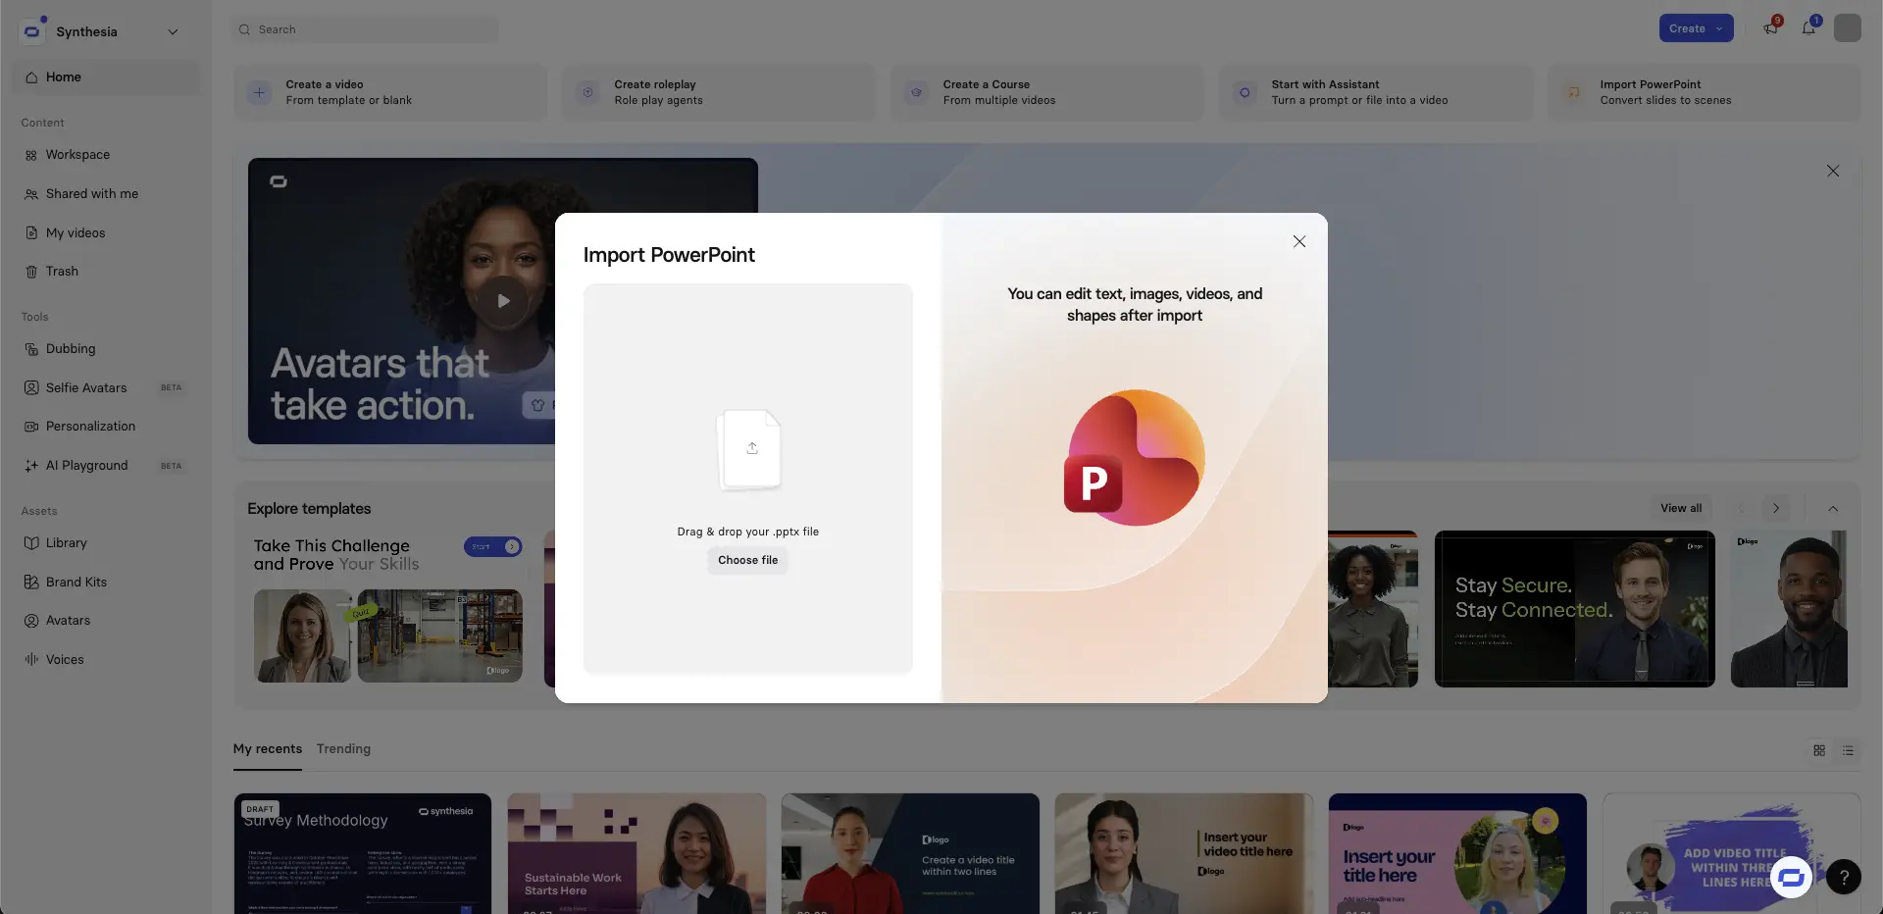The height and width of the screenshot is (914, 1883).
Task: Click the Selfie Avatars icon
Action: (31, 388)
